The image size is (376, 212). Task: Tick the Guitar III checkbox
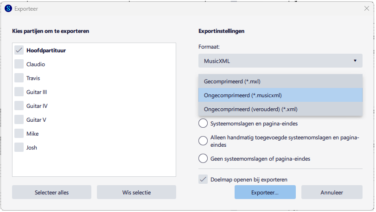[x=19, y=92]
